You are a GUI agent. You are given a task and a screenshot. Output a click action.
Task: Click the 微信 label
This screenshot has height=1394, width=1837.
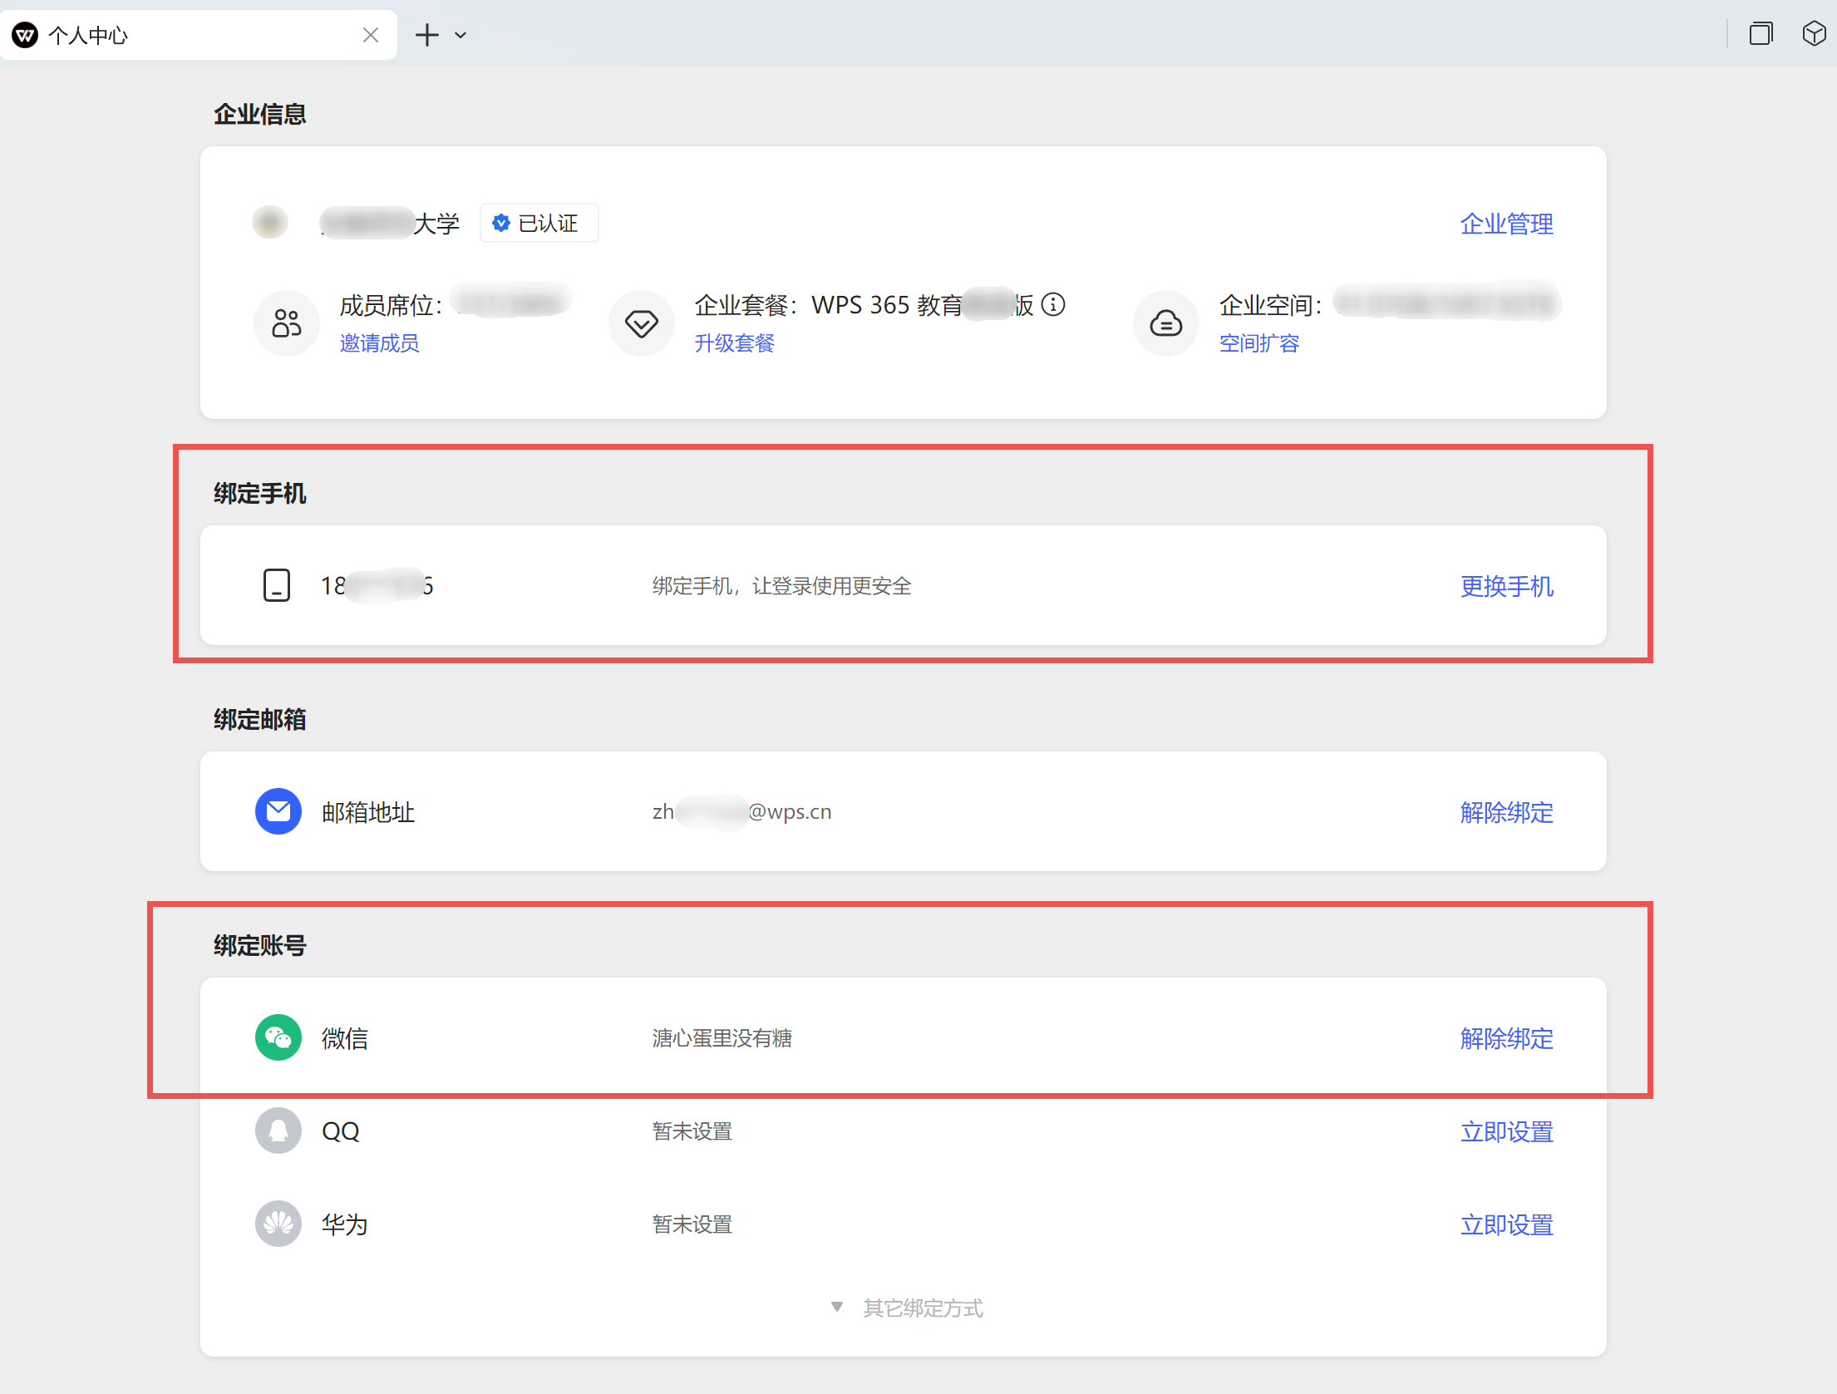pos(345,1038)
